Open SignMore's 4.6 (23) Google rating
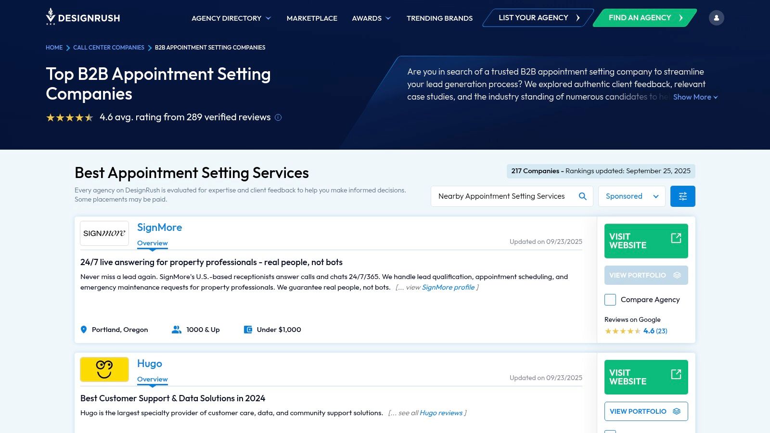 (x=655, y=331)
